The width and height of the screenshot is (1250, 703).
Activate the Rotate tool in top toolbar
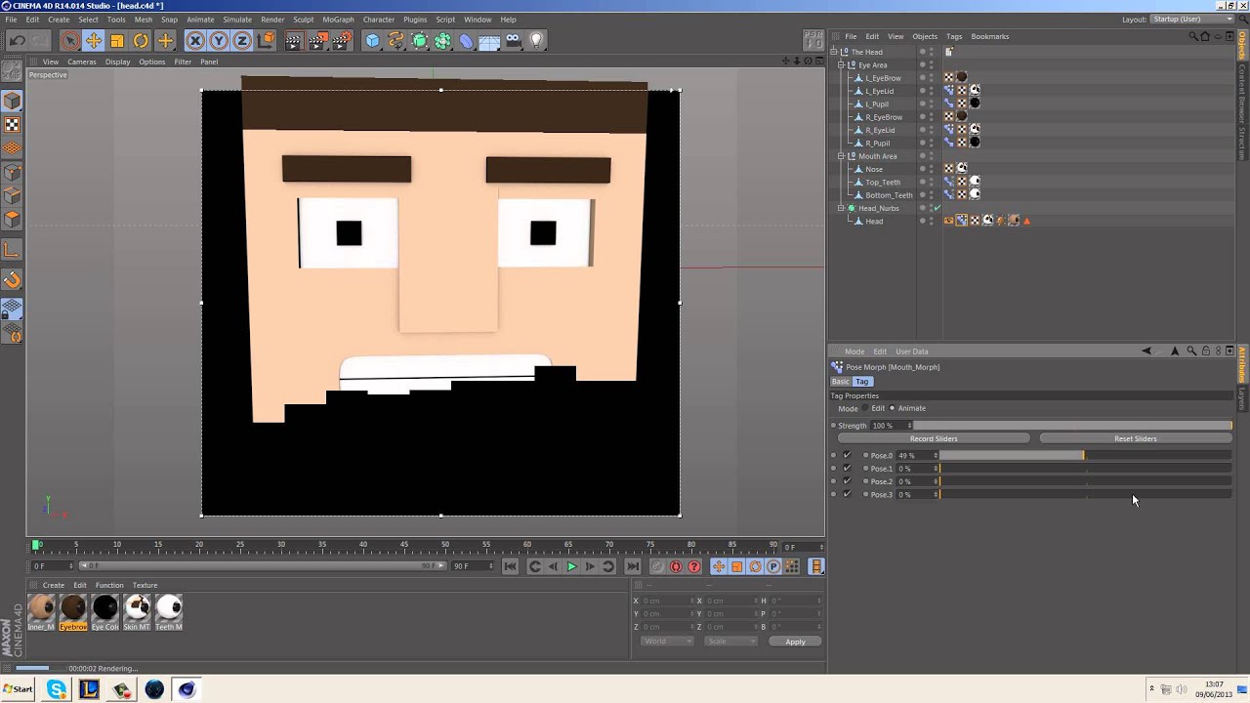141,40
